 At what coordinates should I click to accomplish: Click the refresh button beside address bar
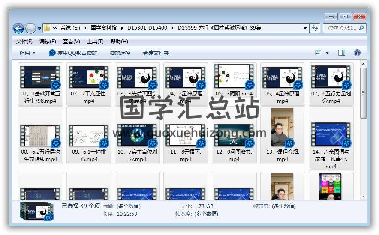tap(314, 28)
